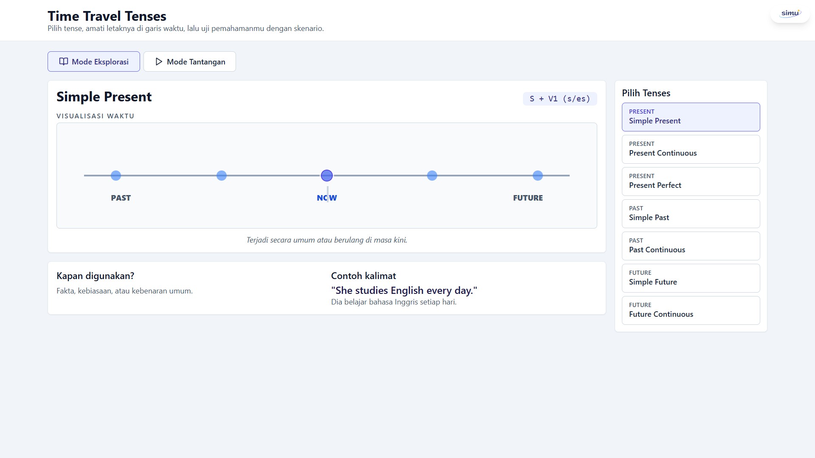The width and height of the screenshot is (815, 458).
Task: Select the Simple Present tense option
Action: (x=691, y=117)
